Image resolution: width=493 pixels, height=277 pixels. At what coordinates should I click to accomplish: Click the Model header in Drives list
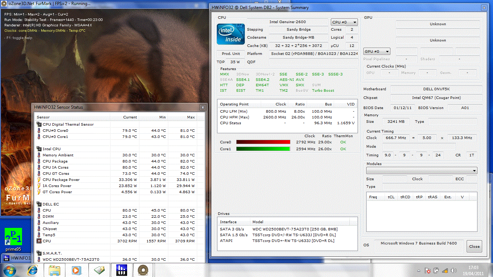click(300, 222)
